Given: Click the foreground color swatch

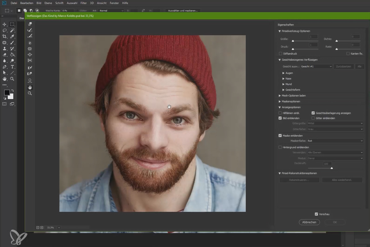Looking at the screenshot, I should point(7,93).
